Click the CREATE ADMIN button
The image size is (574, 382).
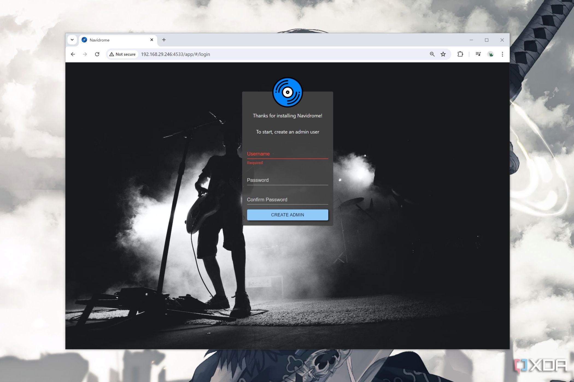[288, 214]
